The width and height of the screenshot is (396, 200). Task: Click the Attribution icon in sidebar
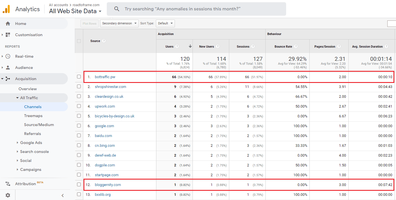(8, 184)
